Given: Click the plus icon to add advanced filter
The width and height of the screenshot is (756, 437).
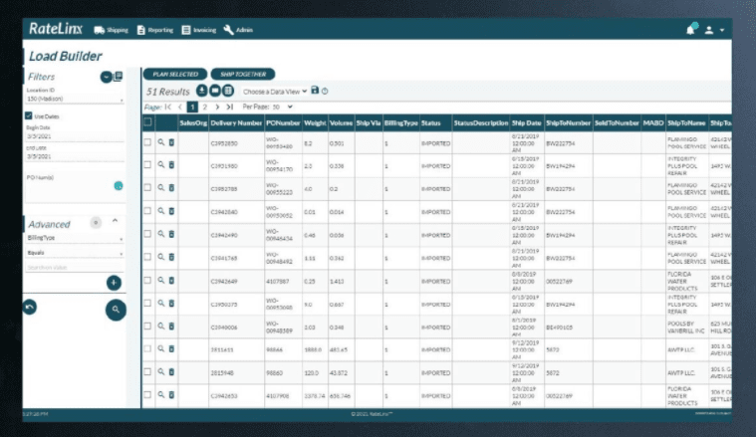Looking at the screenshot, I should [115, 283].
